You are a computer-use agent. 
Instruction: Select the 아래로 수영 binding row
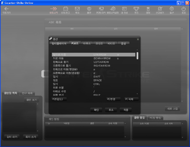[93, 91]
